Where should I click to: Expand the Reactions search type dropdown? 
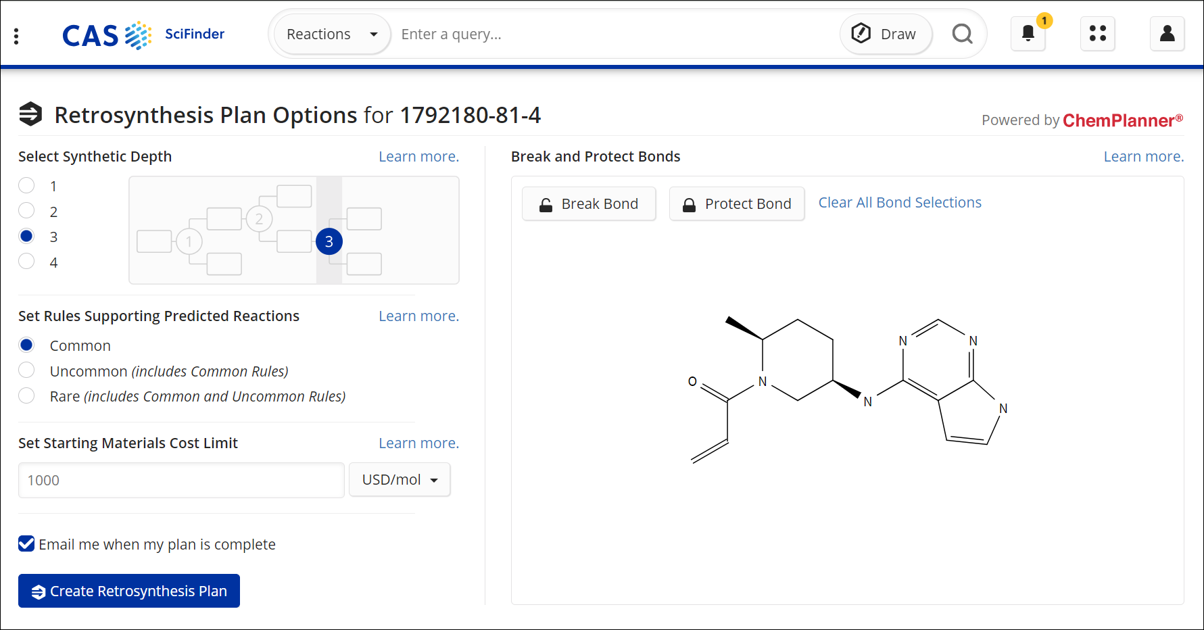pos(331,34)
